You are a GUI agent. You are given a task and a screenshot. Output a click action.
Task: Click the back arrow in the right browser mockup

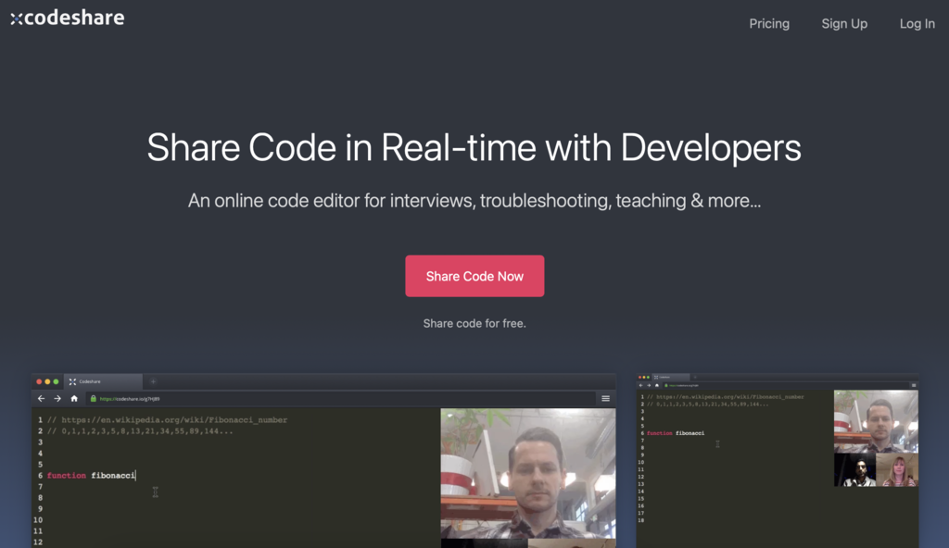tap(640, 385)
